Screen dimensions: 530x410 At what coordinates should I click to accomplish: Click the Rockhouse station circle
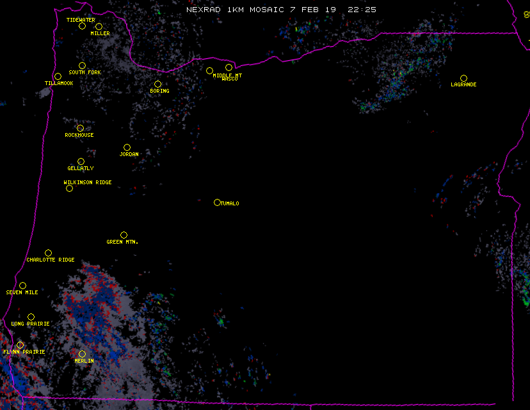pyautogui.click(x=80, y=128)
